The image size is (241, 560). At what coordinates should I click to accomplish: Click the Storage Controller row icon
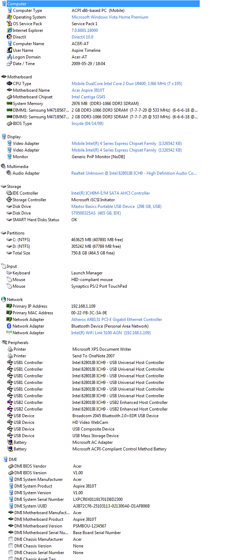[x=9, y=200]
